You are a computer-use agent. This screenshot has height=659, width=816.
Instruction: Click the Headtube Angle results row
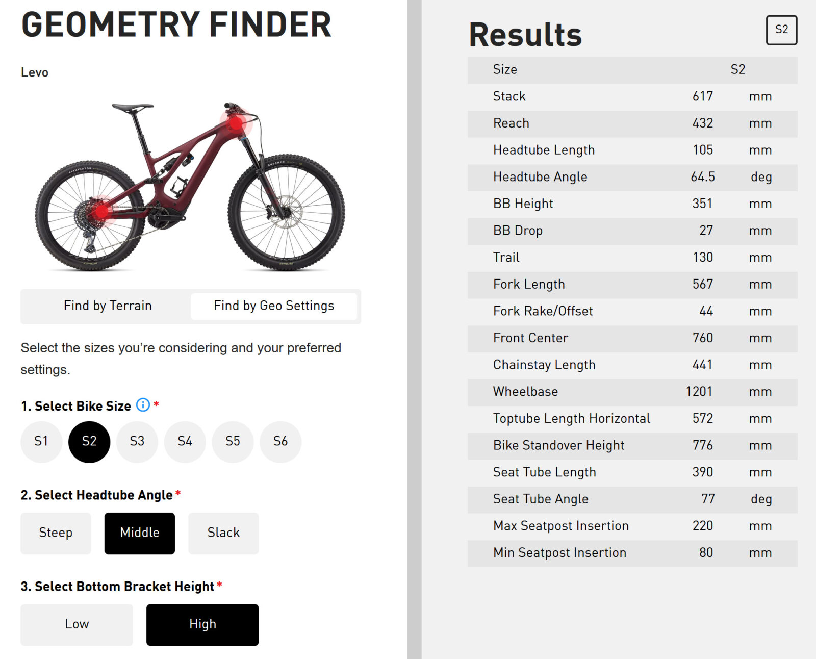point(632,177)
